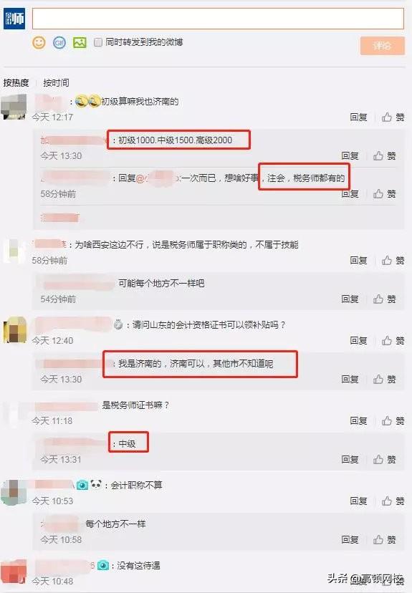
Task: Click the orange @ mention in reply
Action: coord(157,178)
